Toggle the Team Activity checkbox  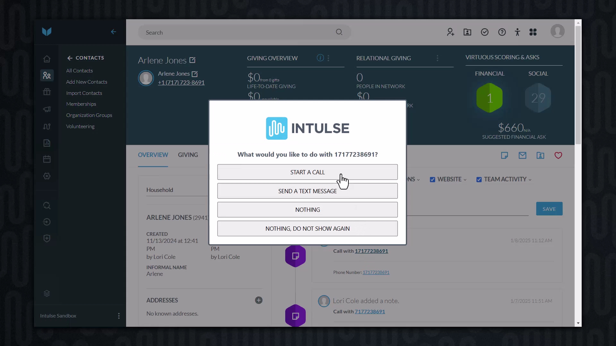point(479,179)
